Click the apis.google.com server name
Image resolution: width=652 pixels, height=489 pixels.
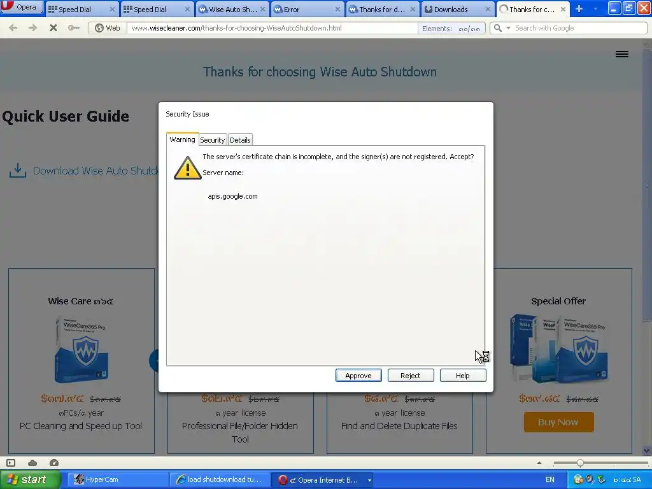[232, 196]
